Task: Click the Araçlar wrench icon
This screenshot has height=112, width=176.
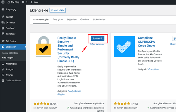Action: [3, 69]
